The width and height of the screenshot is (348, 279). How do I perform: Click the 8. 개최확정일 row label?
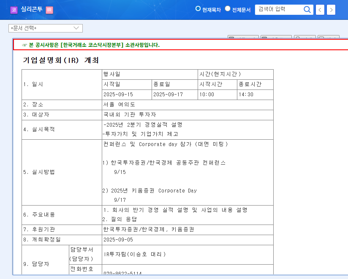(x=42, y=240)
